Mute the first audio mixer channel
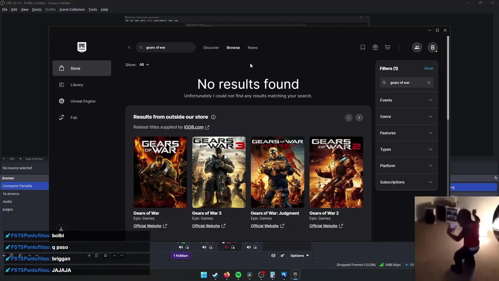The width and height of the screenshot is (499, 281). coord(180,247)
